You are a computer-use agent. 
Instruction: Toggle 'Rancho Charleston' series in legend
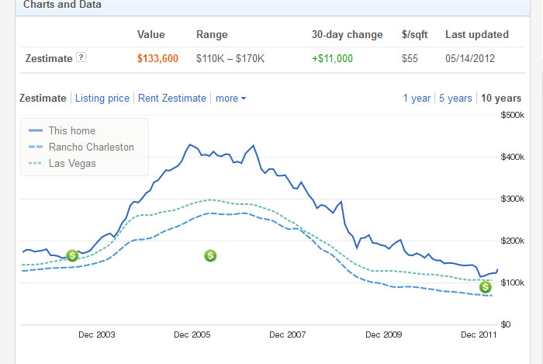(91, 147)
